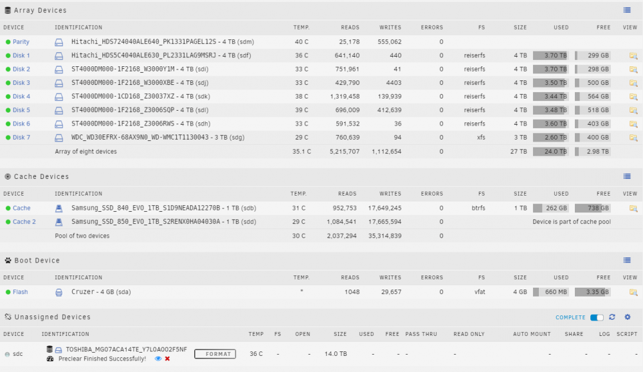This screenshot has height=372, width=643.
Task: Click the Flash used space bar 660 MB
Action: (x=550, y=292)
